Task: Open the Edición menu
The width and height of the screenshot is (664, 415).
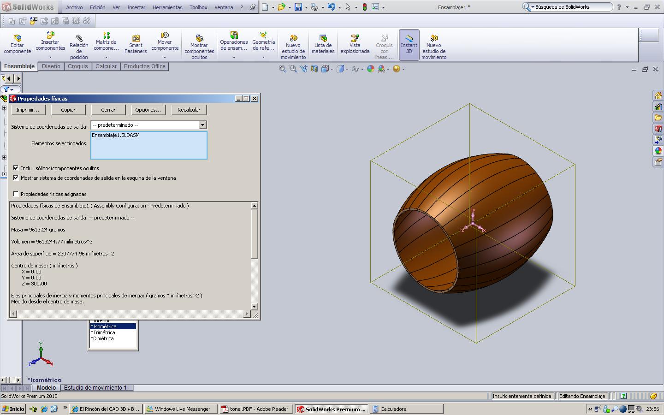Action: point(97,7)
